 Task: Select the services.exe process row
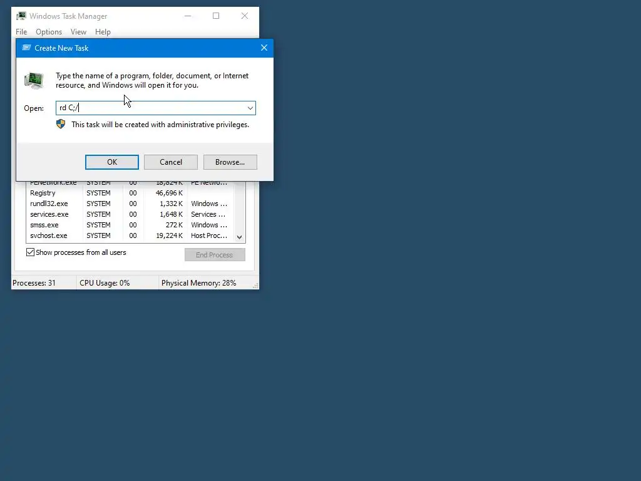130,214
